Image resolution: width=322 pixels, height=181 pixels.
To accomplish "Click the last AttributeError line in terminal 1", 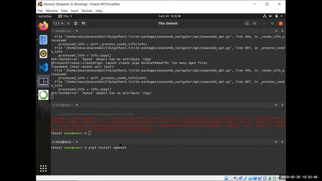I will tap(102, 93).
